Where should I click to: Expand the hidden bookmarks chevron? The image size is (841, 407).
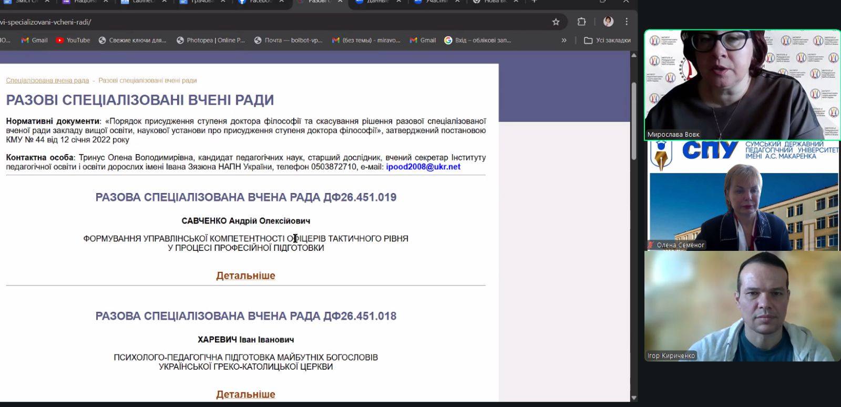[x=564, y=40]
